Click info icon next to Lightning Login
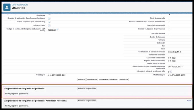The image size is (194, 110). 49,26
